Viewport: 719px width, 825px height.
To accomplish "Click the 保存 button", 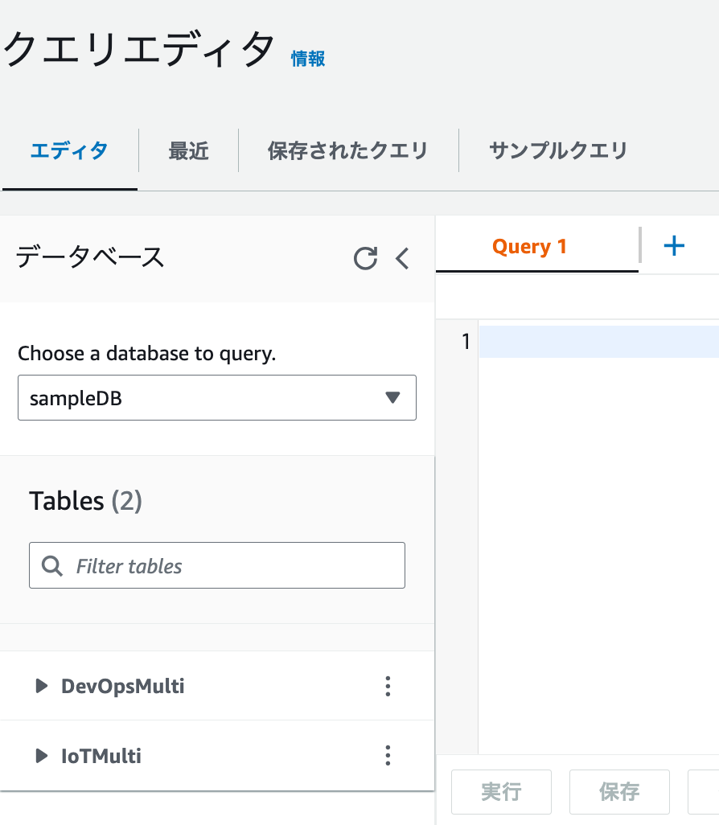I will coord(619,792).
